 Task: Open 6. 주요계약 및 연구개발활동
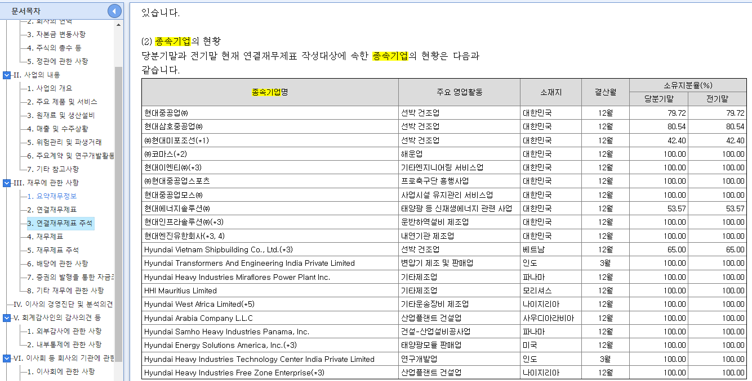(x=70, y=156)
